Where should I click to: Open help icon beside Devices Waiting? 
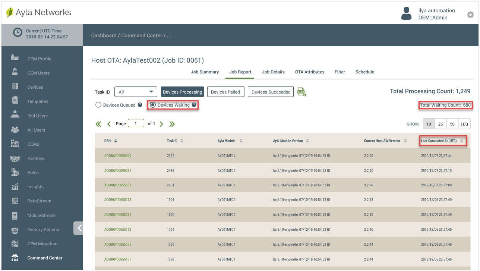[194, 105]
